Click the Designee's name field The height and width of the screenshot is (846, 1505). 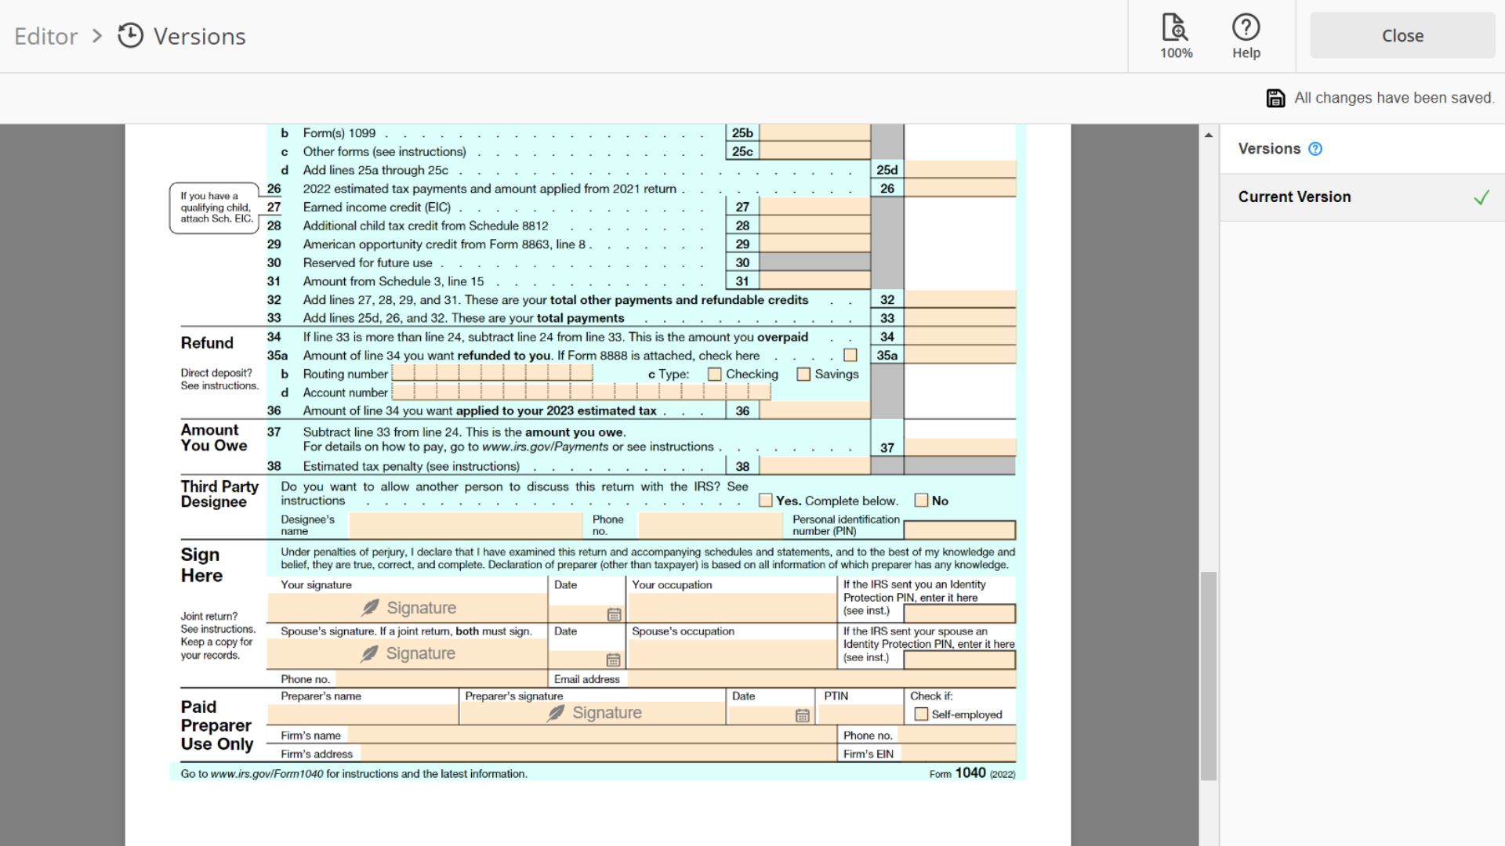pyautogui.click(x=466, y=525)
